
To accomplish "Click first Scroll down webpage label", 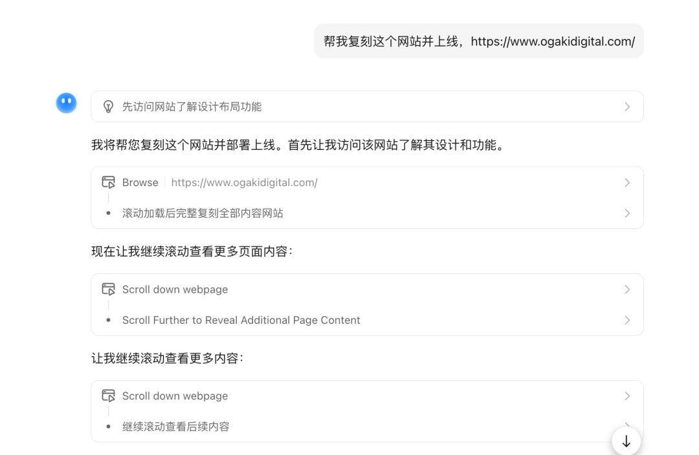I will pyautogui.click(x=175, y=289).
